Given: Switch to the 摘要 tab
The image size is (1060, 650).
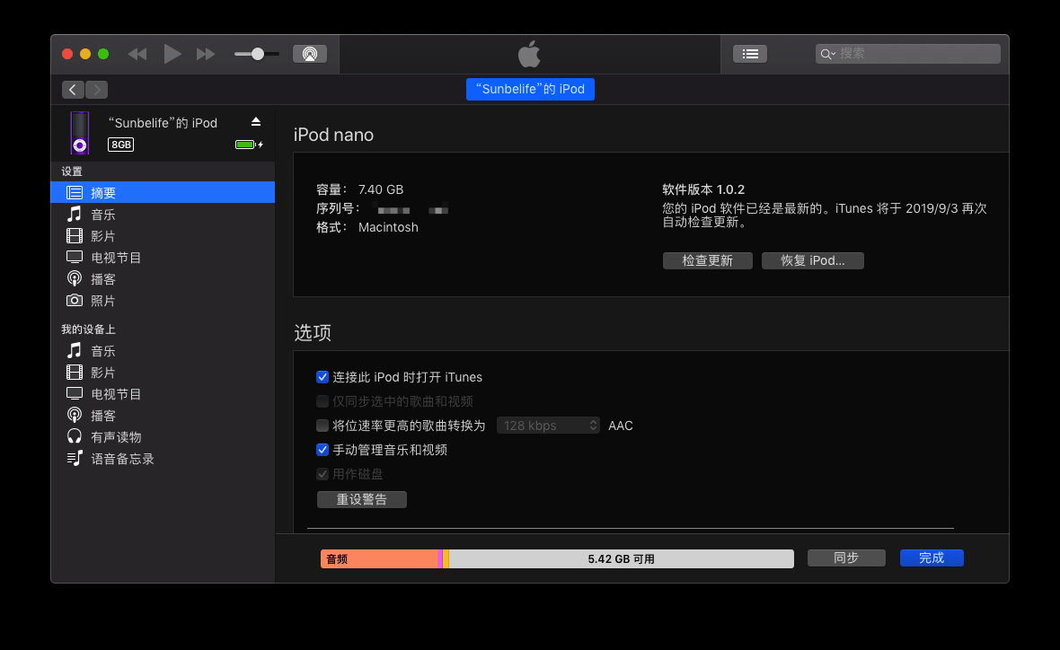Looking at the screenshot, I should (102, 191).
